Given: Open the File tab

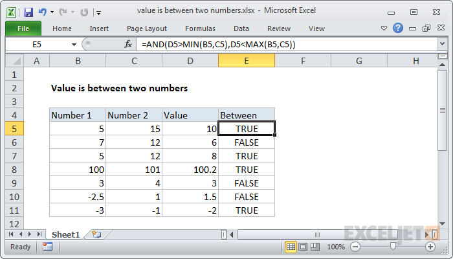Looking at the screenshot, I should (x=23, y=28).
